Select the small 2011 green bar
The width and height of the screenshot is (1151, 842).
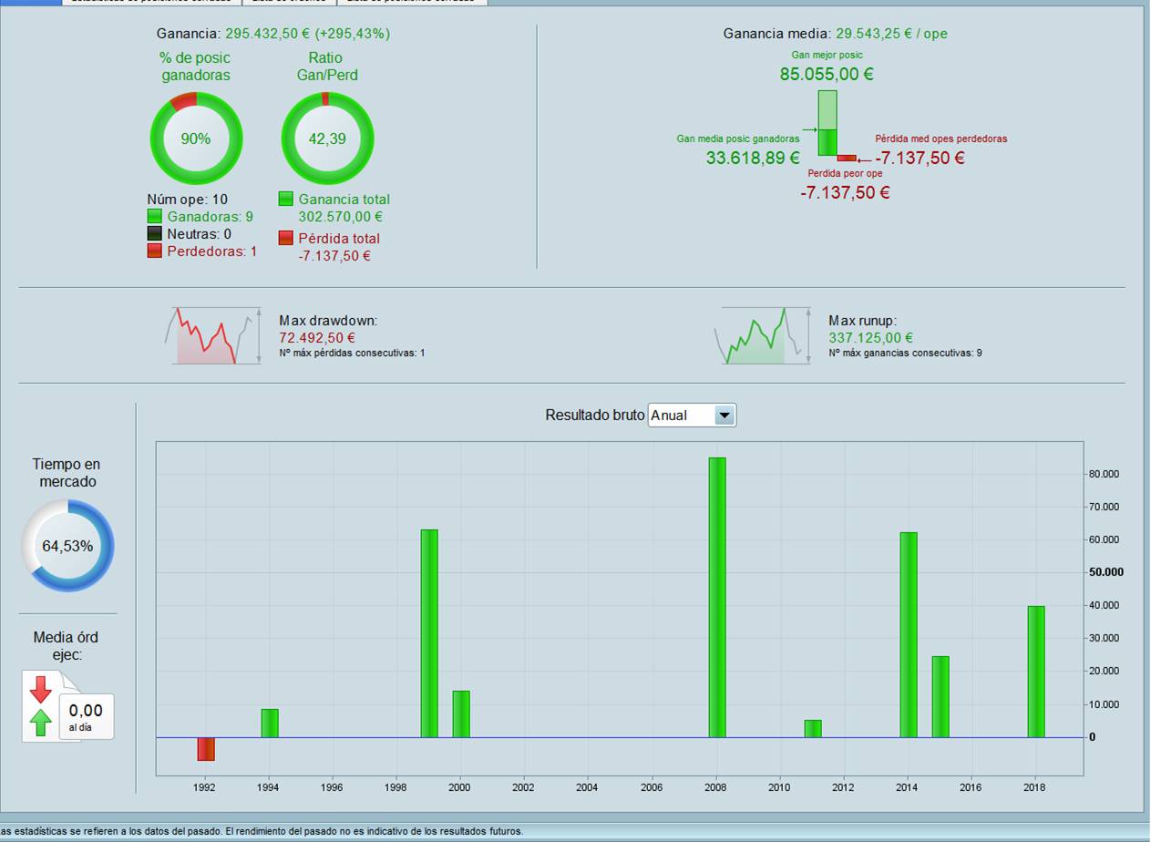[x=813, y=729]
